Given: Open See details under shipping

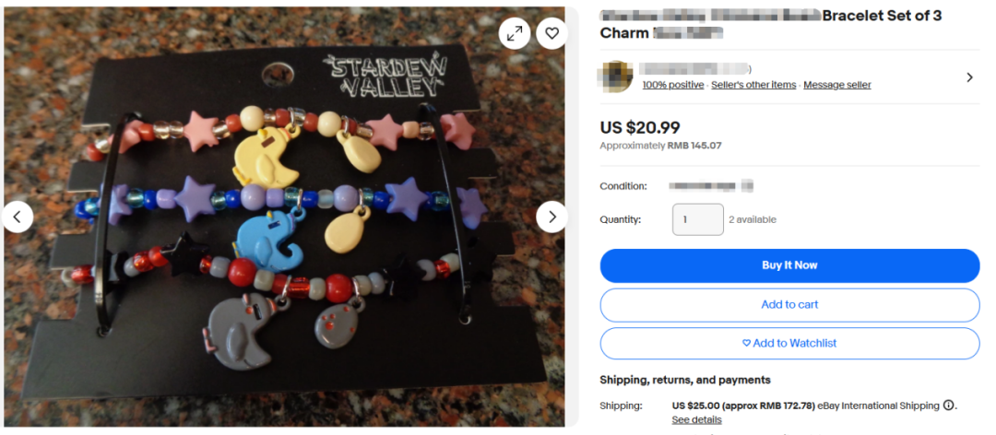Looking at the screenshot, I should 696,419.
